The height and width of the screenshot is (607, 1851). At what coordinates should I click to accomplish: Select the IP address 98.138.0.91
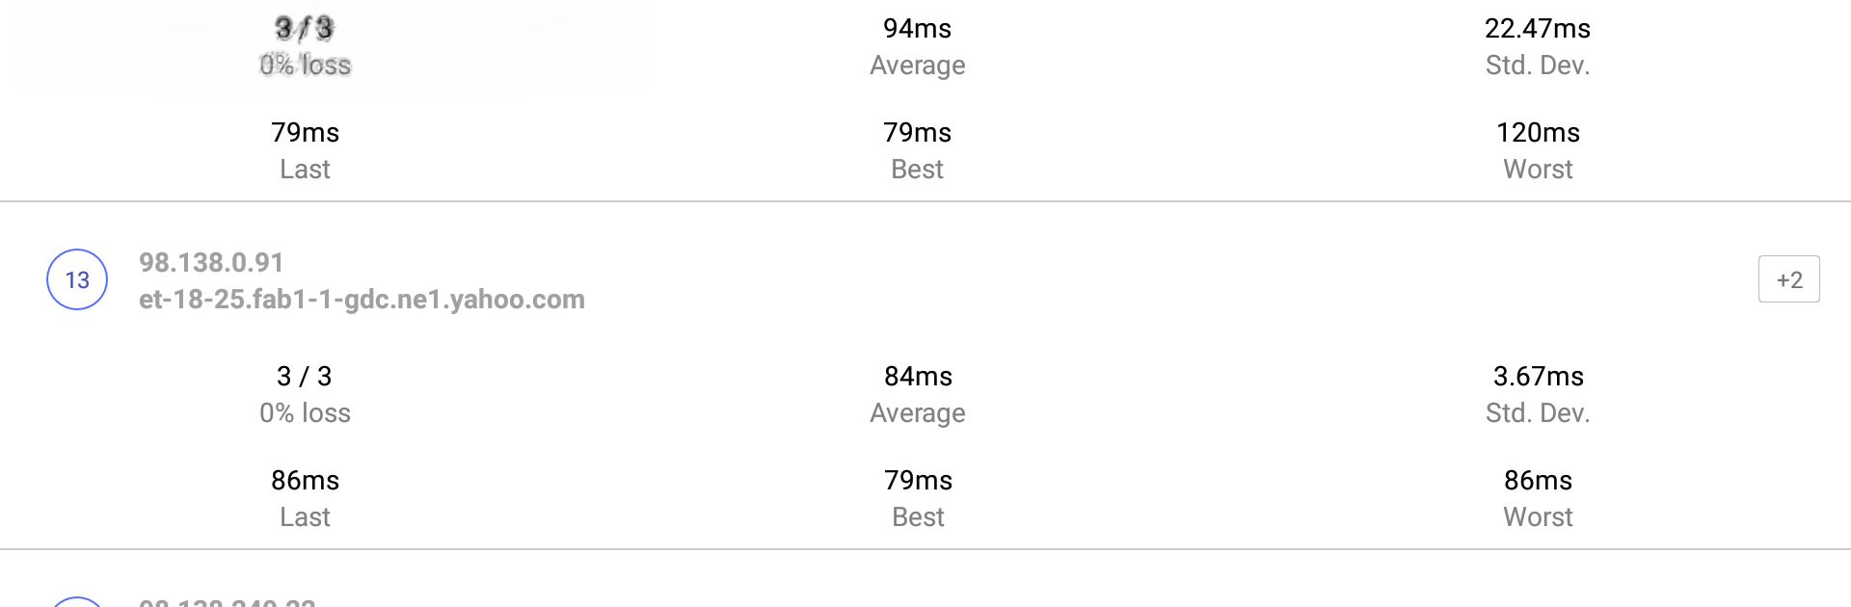click(x=211, y=262)
